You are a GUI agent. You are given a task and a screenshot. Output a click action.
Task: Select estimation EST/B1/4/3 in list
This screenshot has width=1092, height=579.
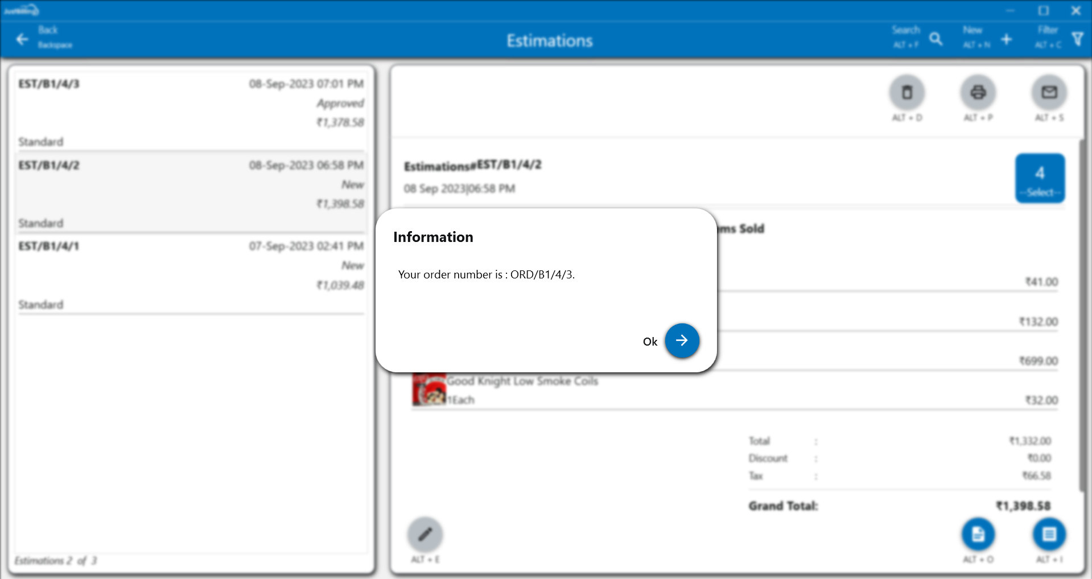(191, 112)
